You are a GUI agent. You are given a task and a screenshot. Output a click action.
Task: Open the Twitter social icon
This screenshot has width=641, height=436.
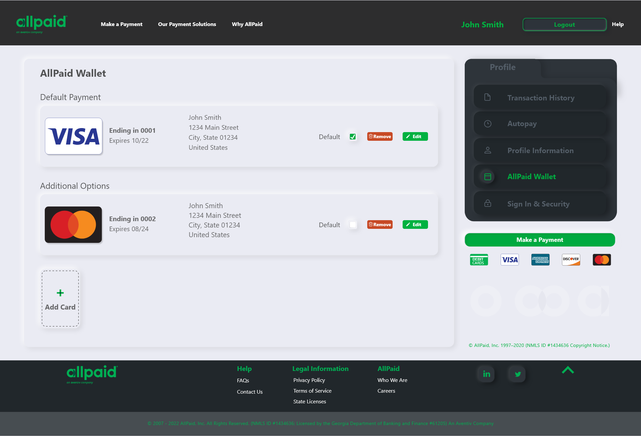click(517, 374)
